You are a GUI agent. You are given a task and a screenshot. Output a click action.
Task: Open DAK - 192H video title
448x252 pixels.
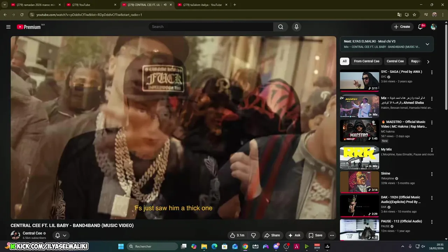[x=401, y=199]
